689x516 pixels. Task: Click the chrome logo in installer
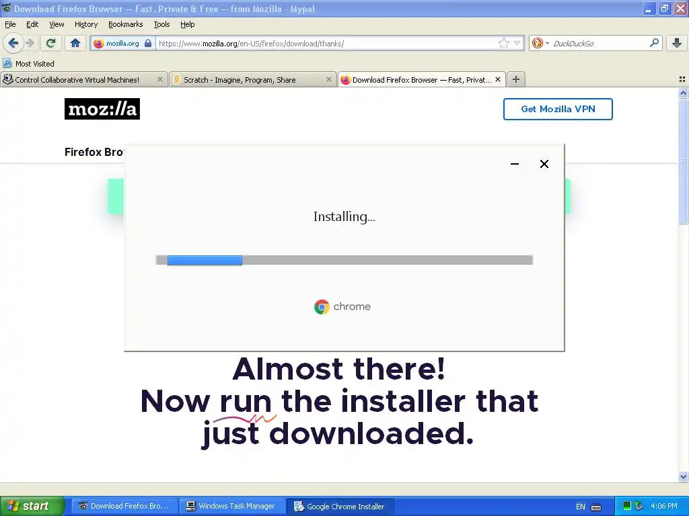click(x=342, y=306)
